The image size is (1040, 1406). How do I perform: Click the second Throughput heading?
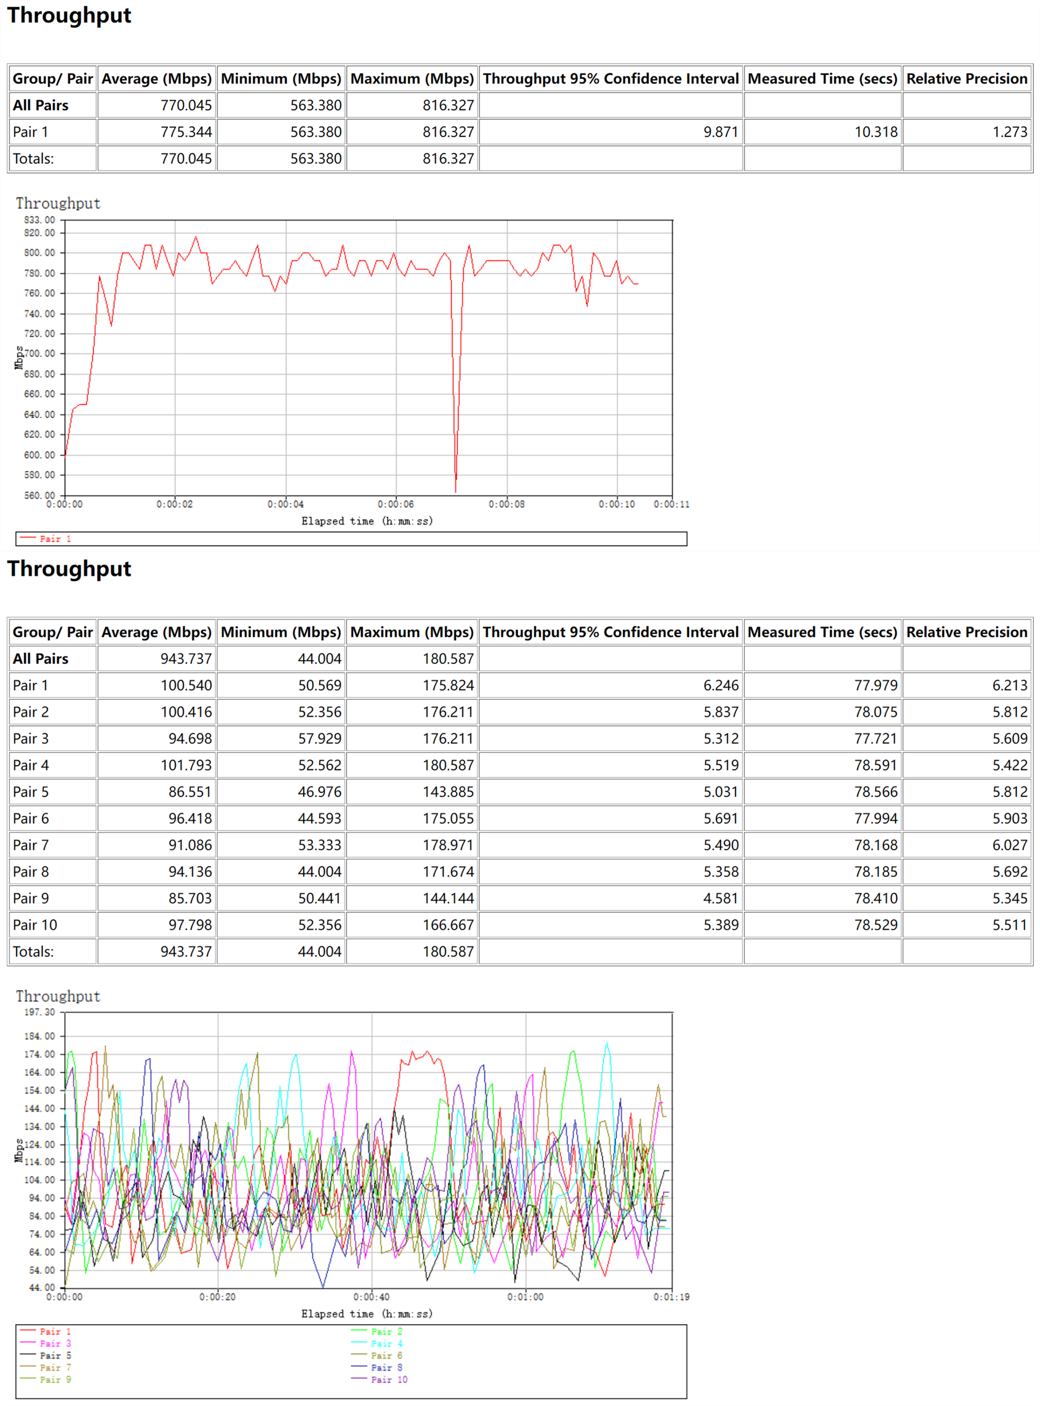[x=70, y=569]
